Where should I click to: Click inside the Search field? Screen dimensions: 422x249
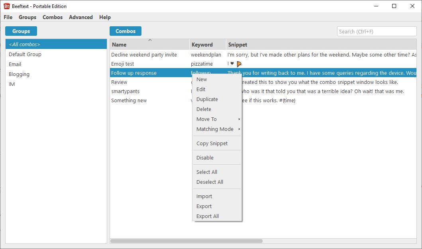point(376,31)
